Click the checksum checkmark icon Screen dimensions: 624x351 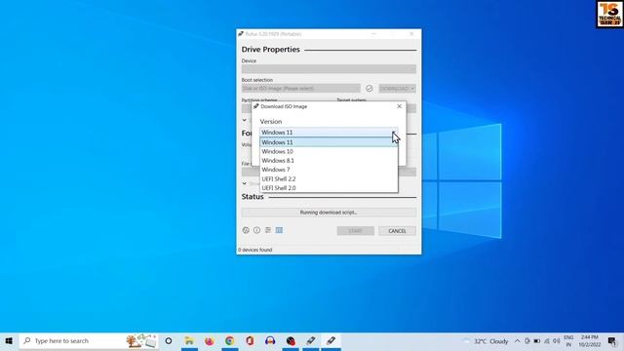(370, 89)
